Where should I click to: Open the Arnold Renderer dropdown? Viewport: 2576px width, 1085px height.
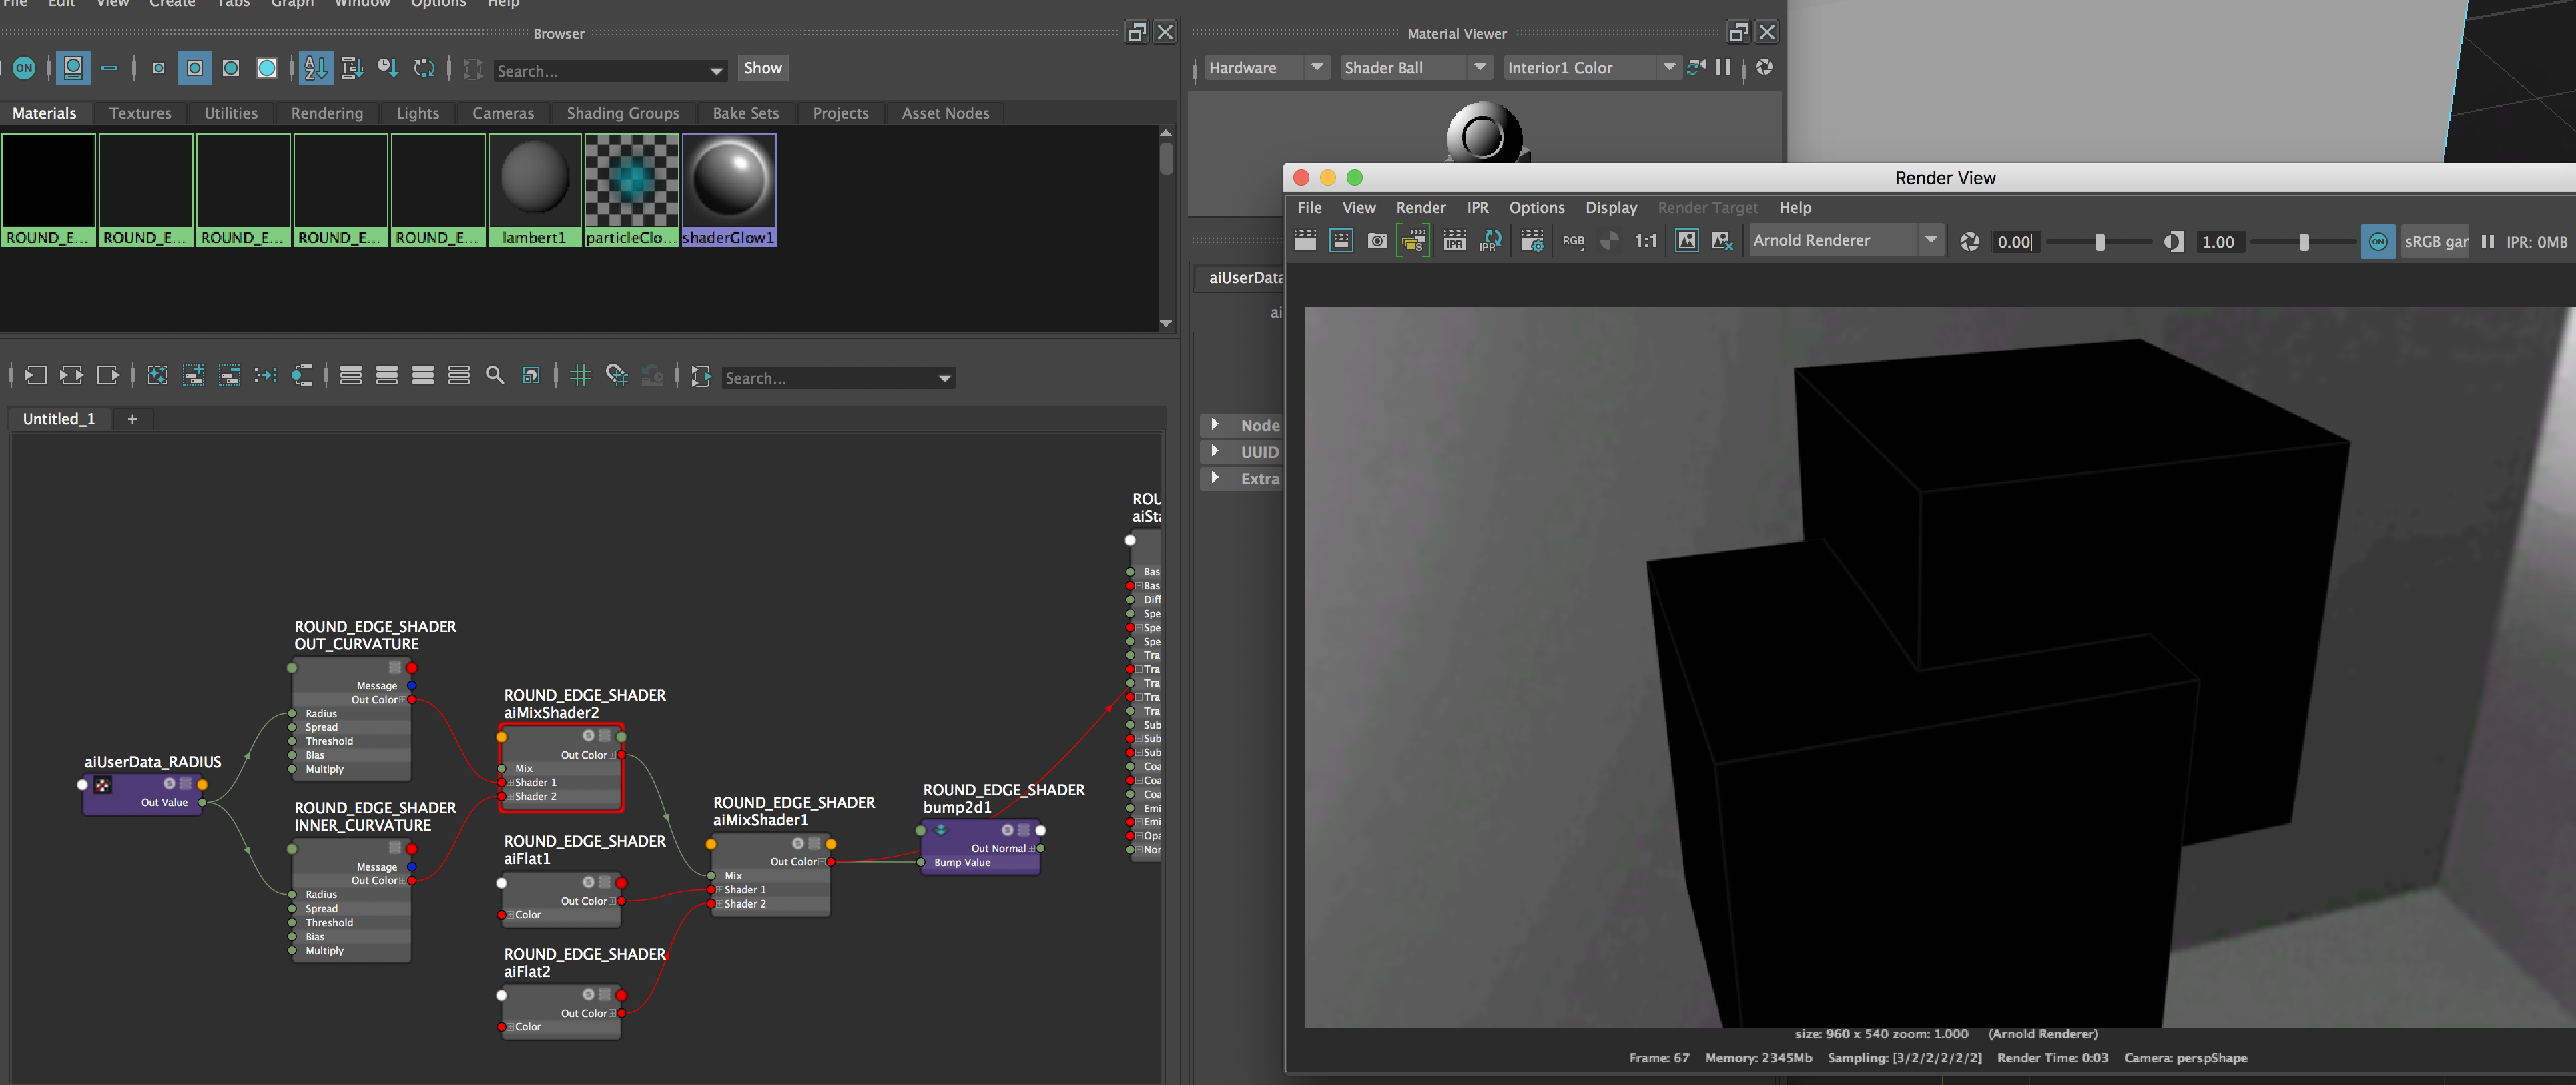click(x=1845, y=241)
